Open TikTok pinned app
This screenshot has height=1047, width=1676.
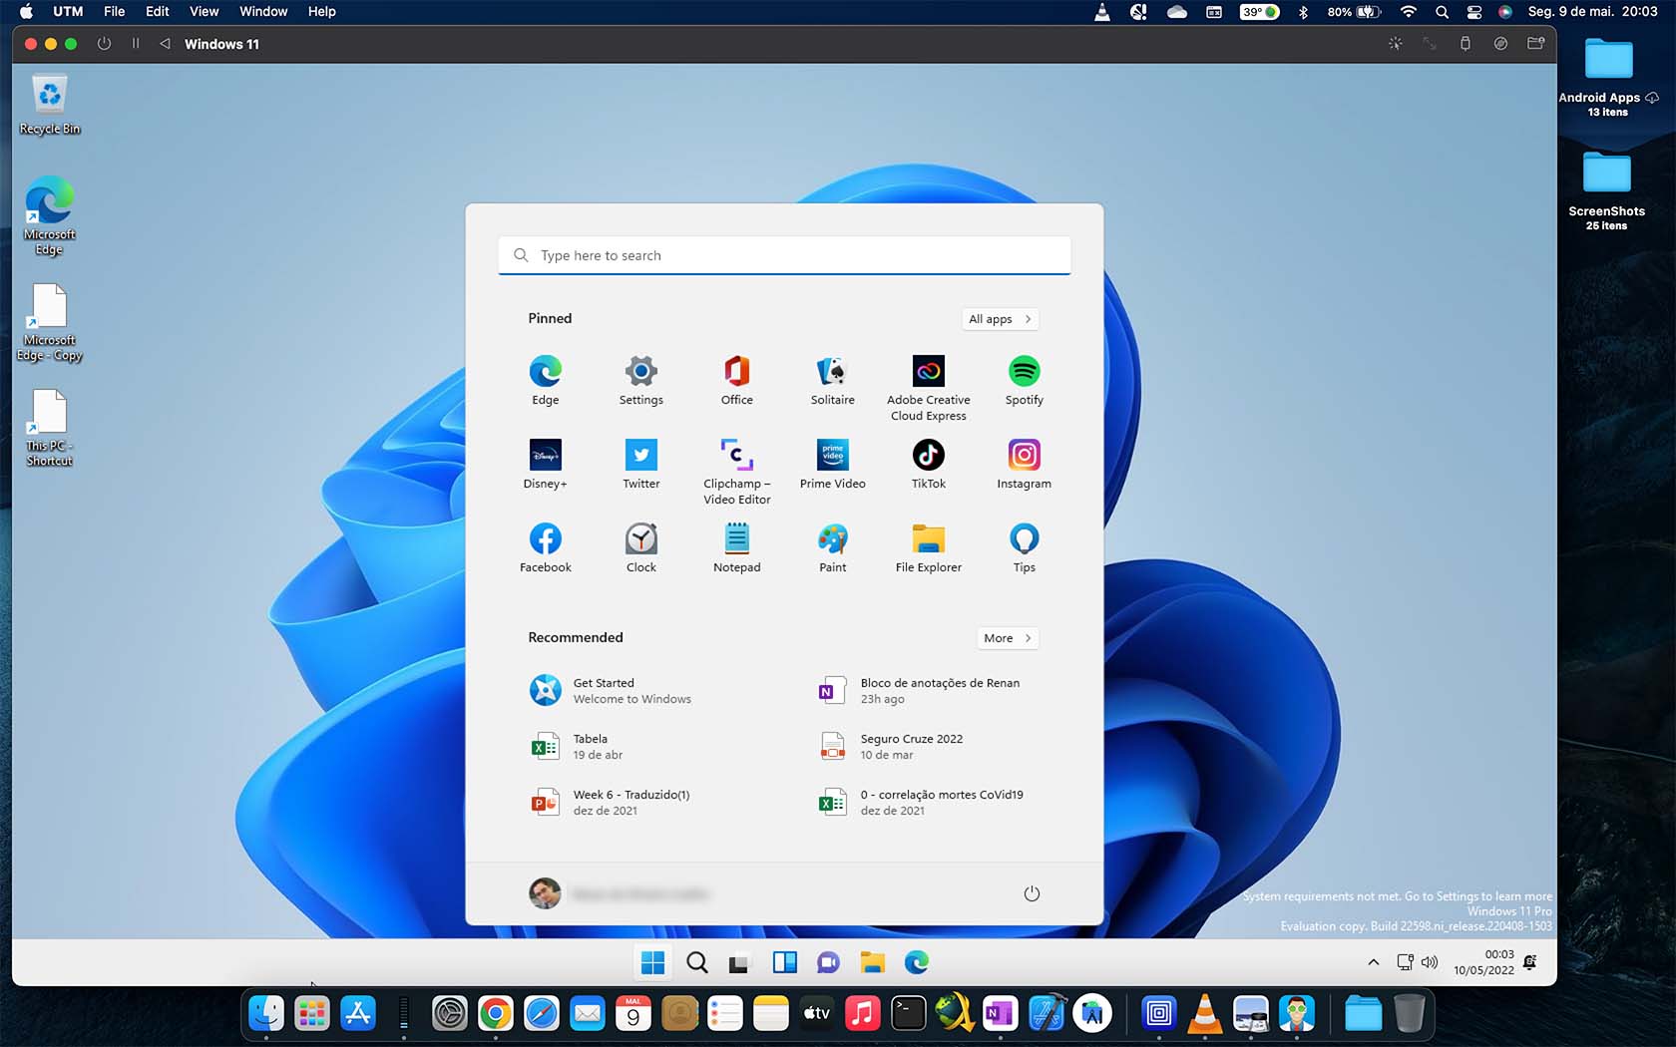click(928, 464)
